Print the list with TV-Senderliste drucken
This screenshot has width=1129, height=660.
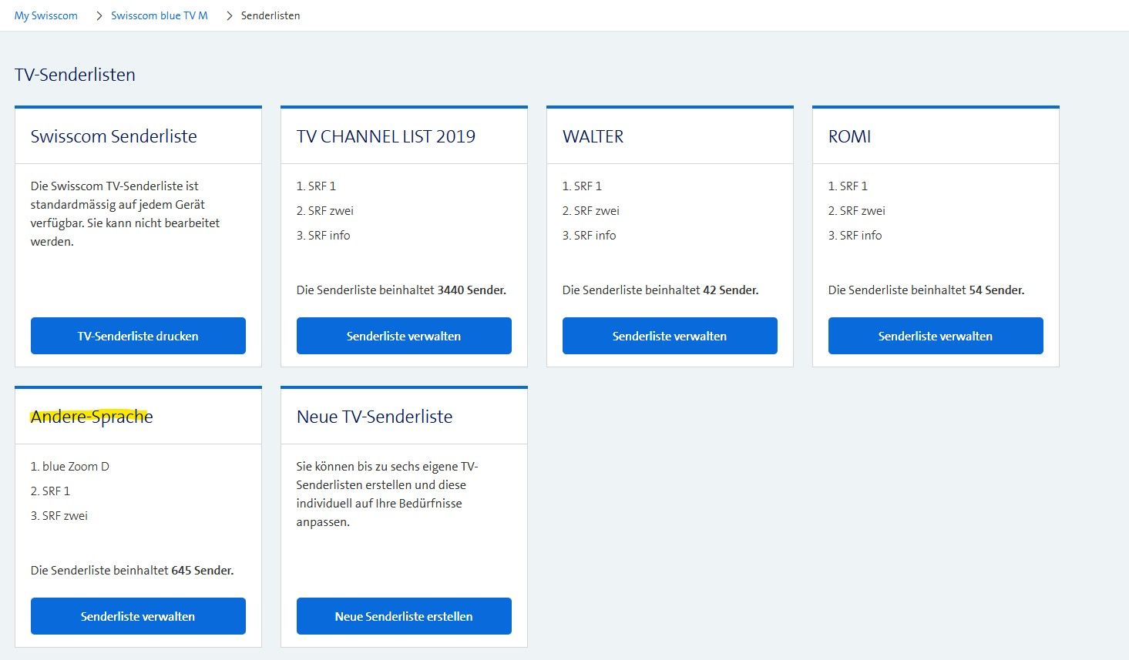[x=138, y=336]
